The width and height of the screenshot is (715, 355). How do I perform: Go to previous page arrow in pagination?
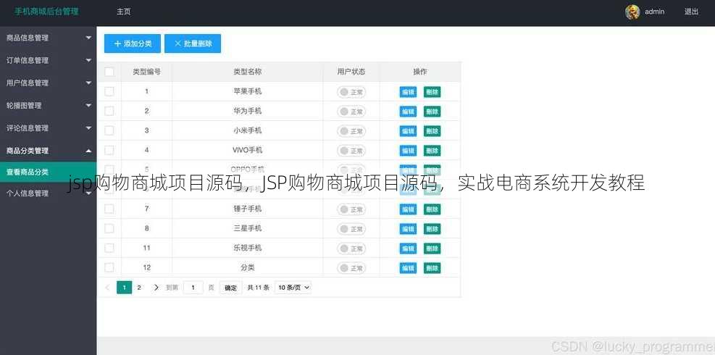[x=107, y=288]
